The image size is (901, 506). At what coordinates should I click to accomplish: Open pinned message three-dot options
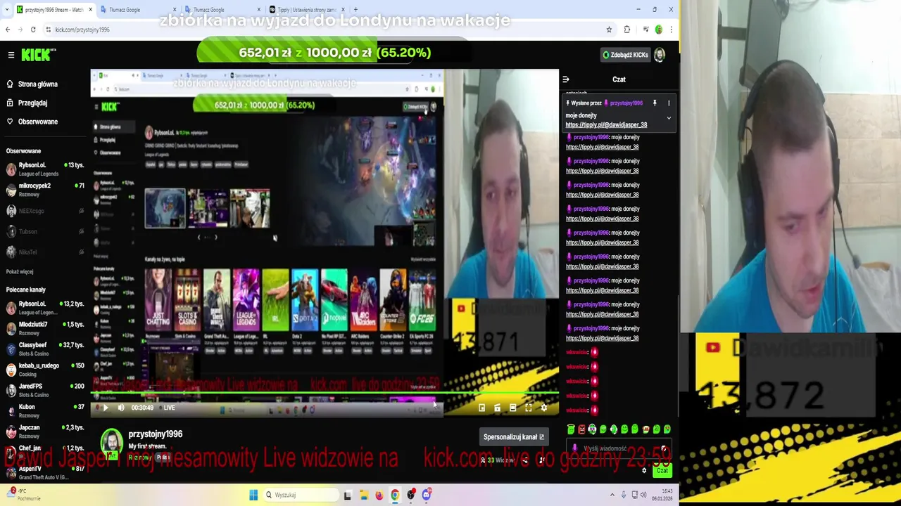[669, 103]
